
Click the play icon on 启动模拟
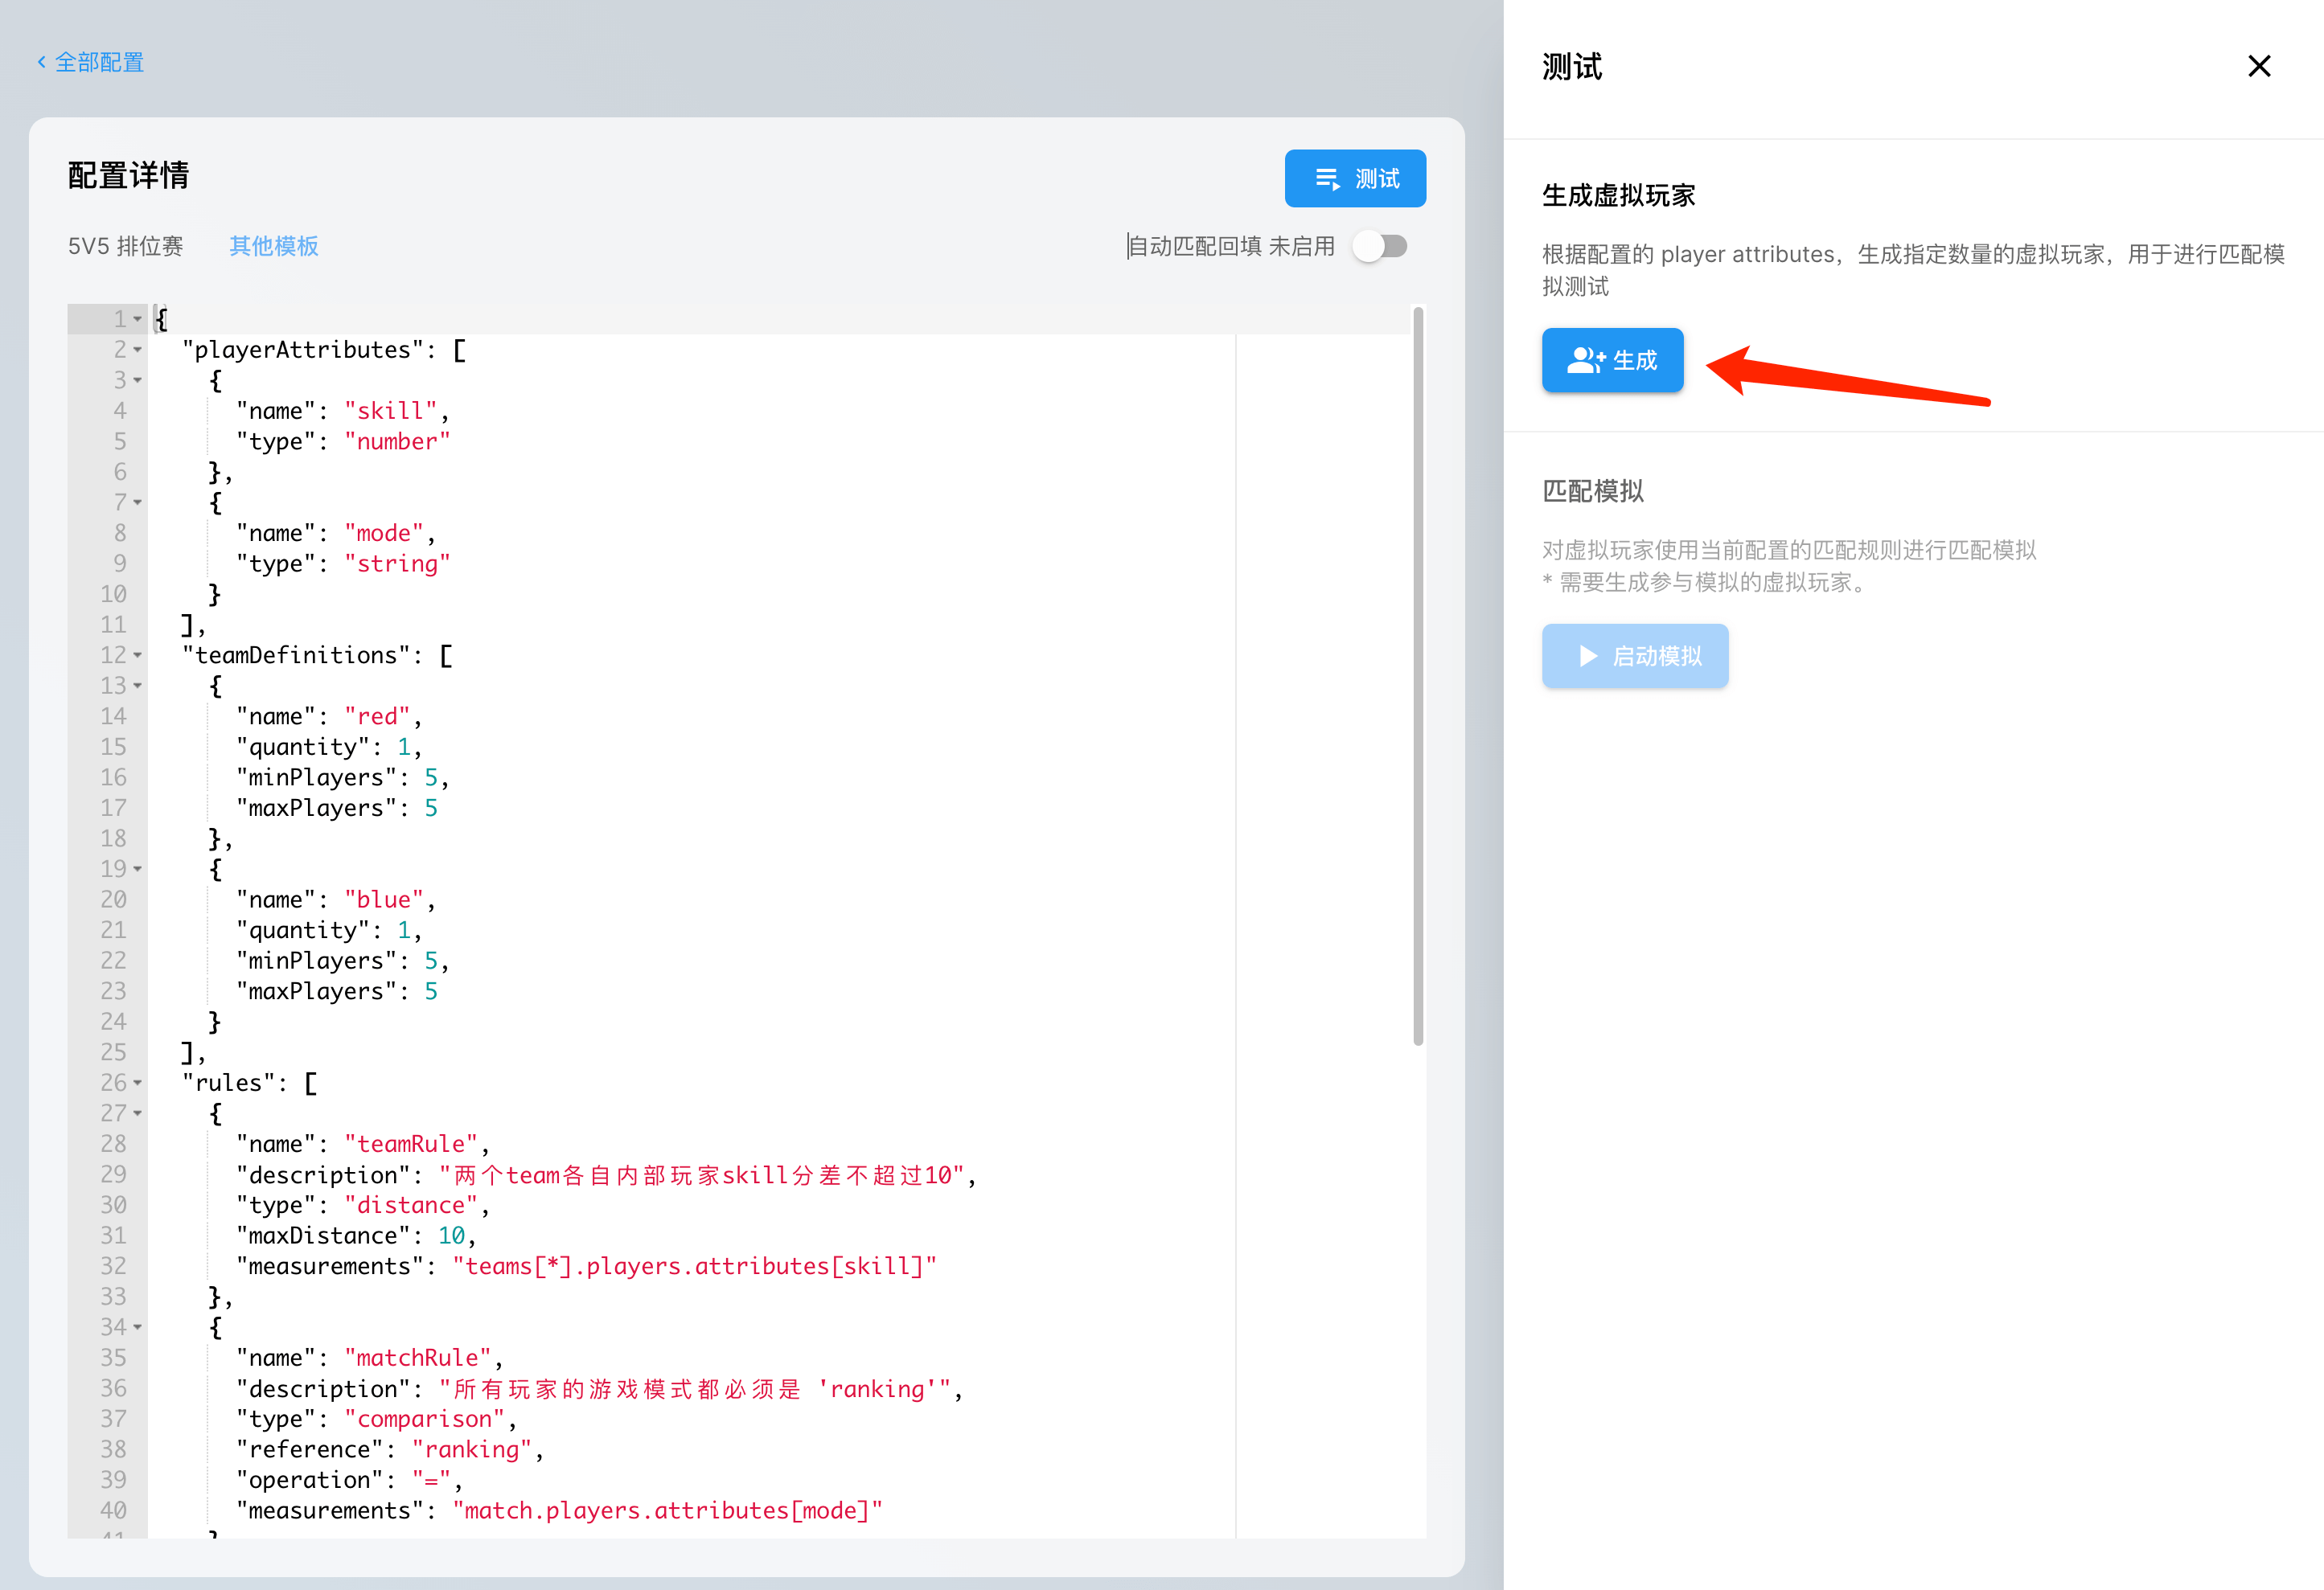pos(1587,657)
